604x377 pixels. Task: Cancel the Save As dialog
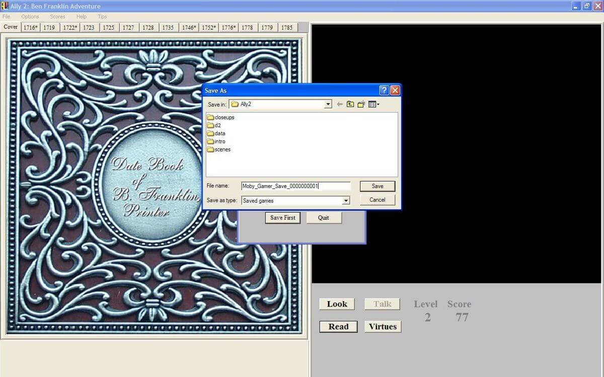coord(377,200)
